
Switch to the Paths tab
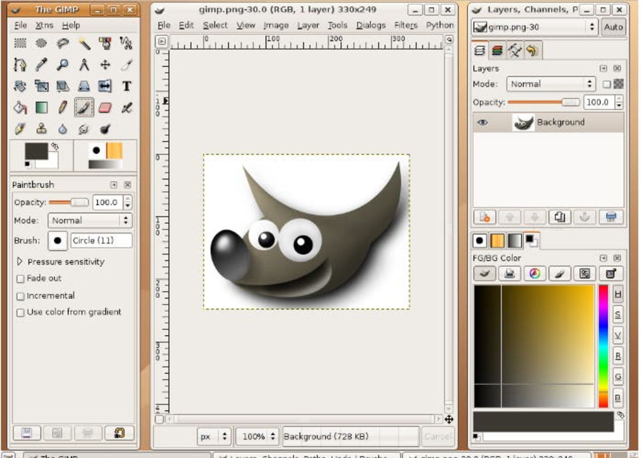click(514, 51)
